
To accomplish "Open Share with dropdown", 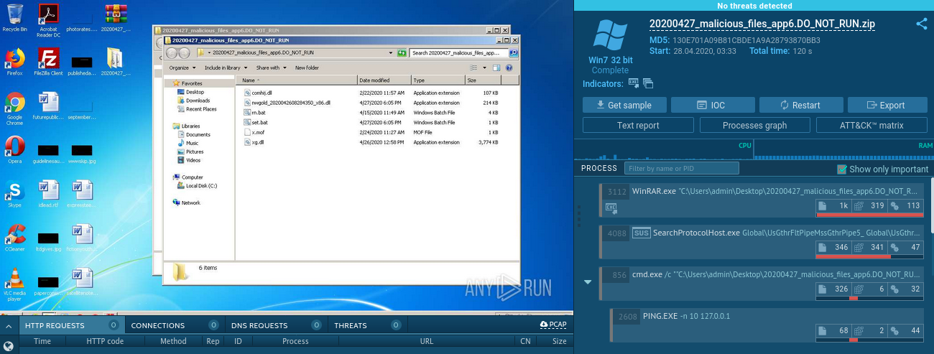I will (270, 67).
